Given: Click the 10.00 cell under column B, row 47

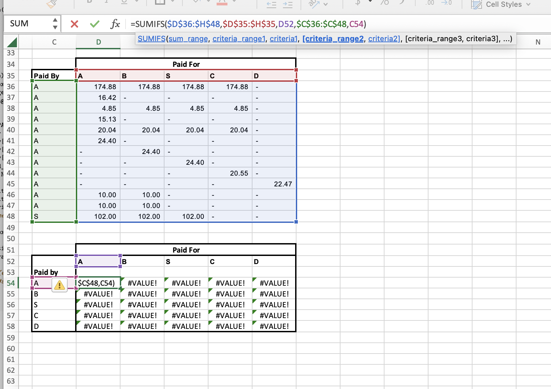Looking at the screenshot, I should [142, 206].
